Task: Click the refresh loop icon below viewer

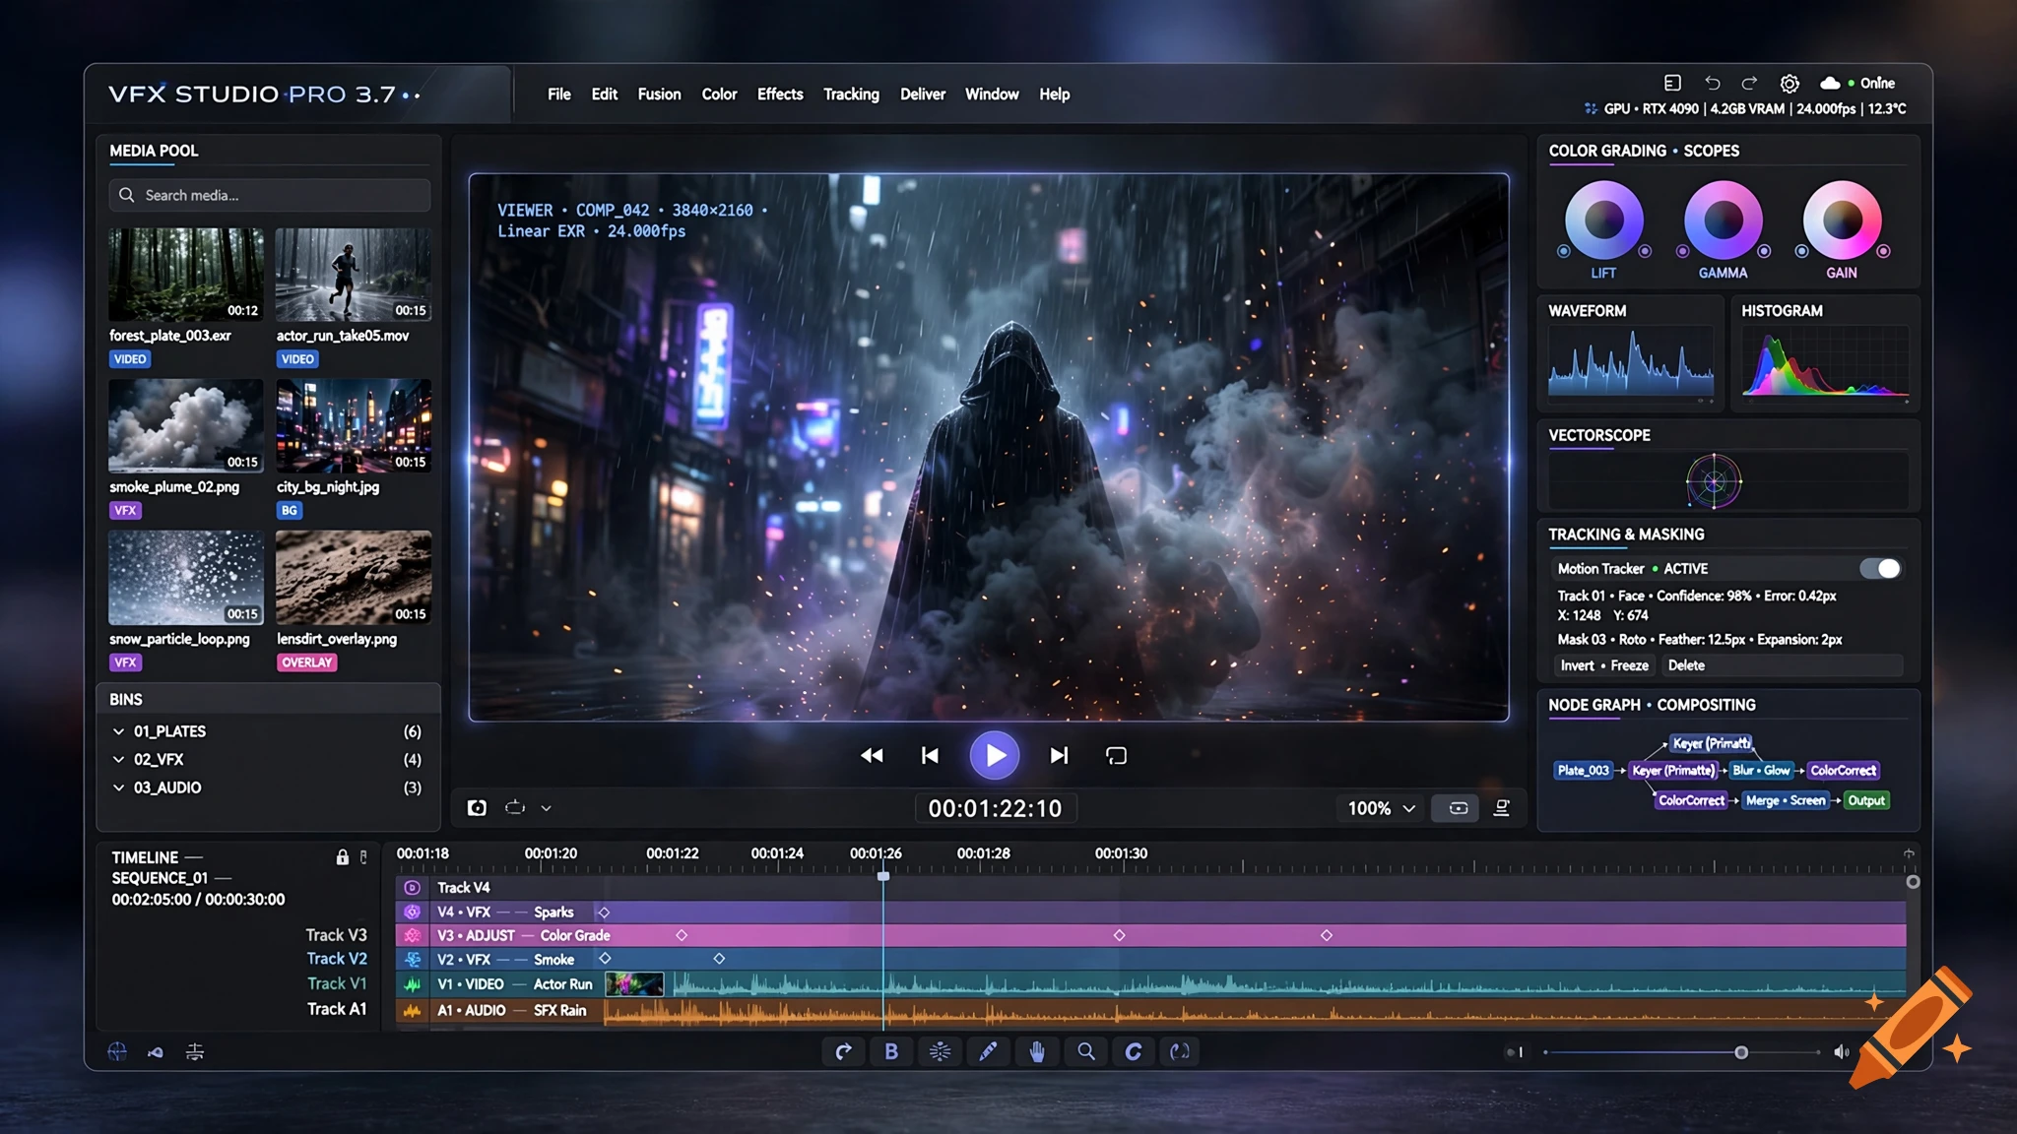Action: click(x=515, y=807)
